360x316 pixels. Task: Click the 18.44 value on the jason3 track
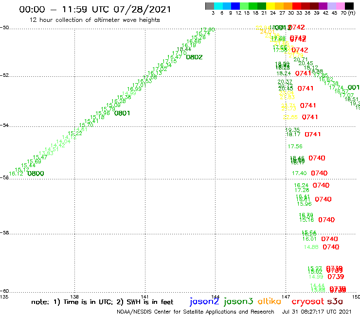tap(184, 49)
